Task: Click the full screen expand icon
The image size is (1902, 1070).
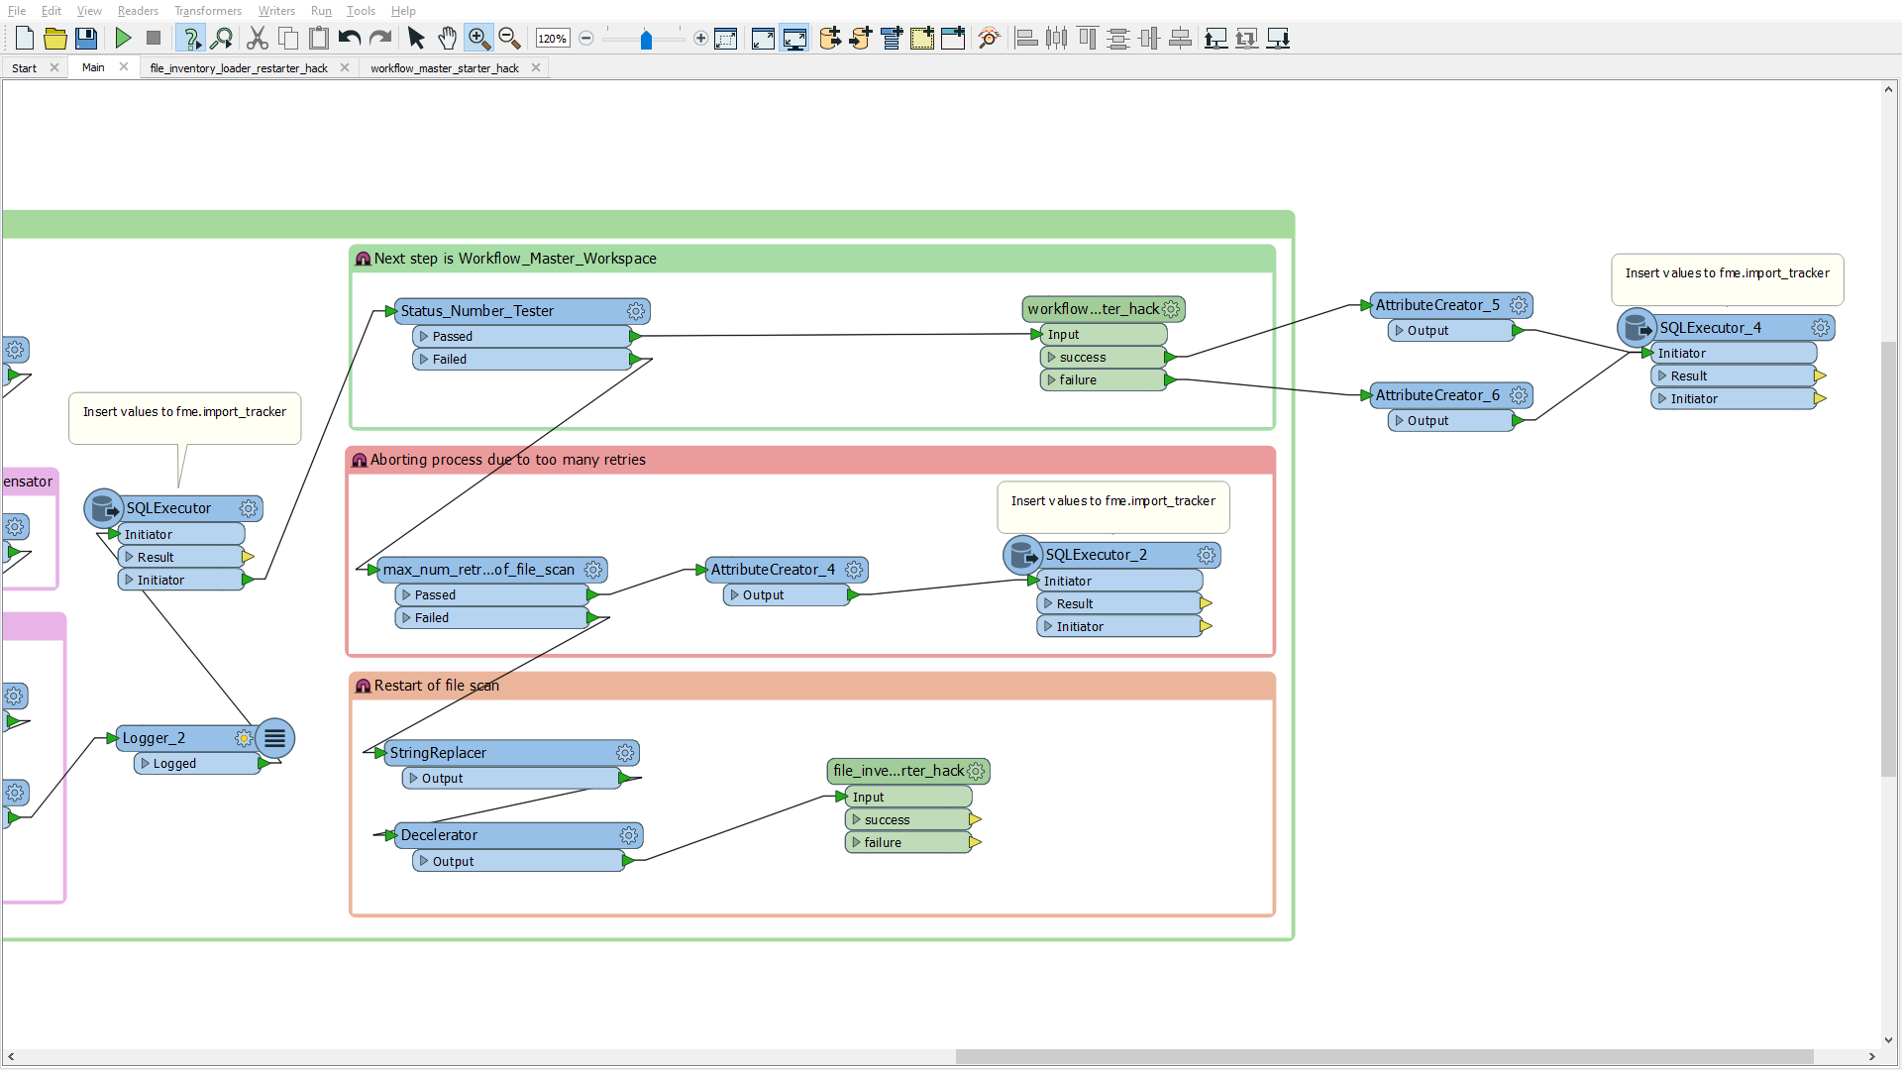Action: [x=763, y=39]
